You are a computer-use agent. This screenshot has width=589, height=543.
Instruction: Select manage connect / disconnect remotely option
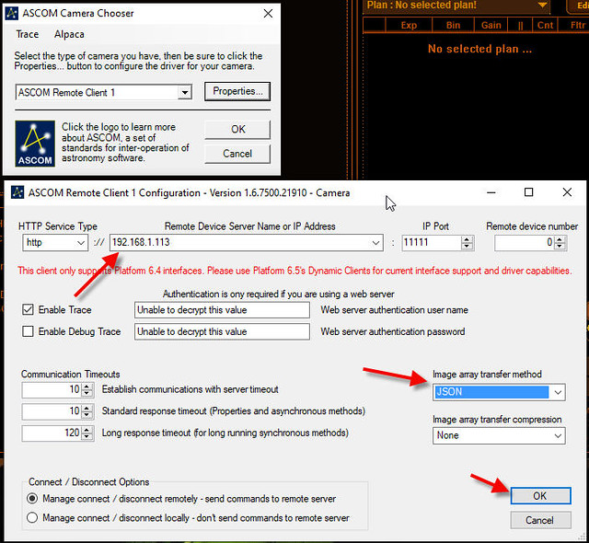34,499
